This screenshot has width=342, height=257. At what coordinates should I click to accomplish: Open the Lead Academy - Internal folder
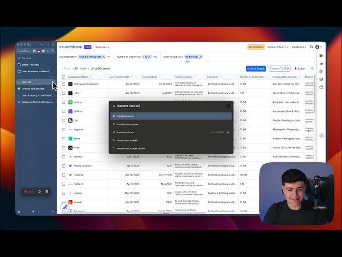tap(36, 71)
